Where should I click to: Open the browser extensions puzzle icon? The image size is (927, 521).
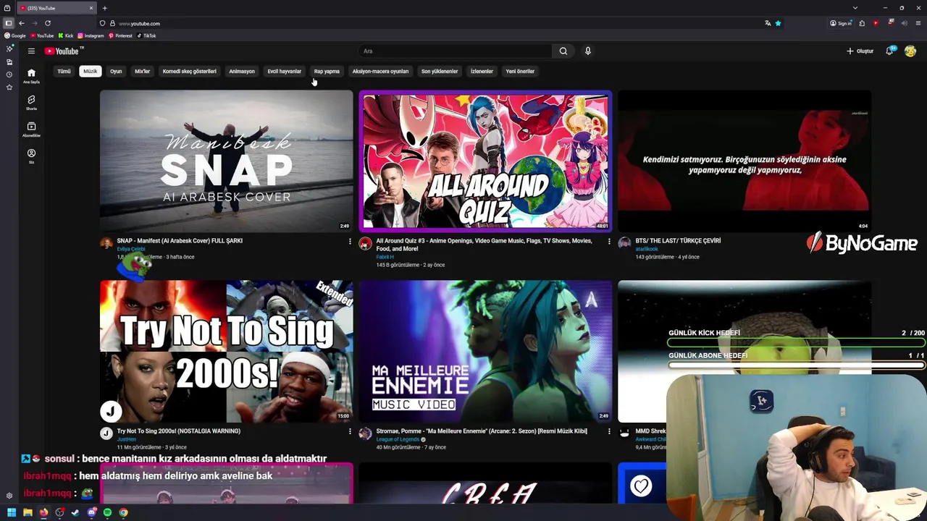coord(862,23)
